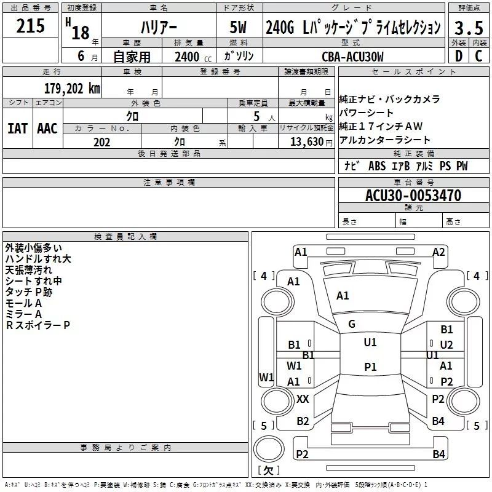492x492 pixels.
Task: Click the 純正ナビ・バックカメラ sales point
Action: click(x=389, y=99)
